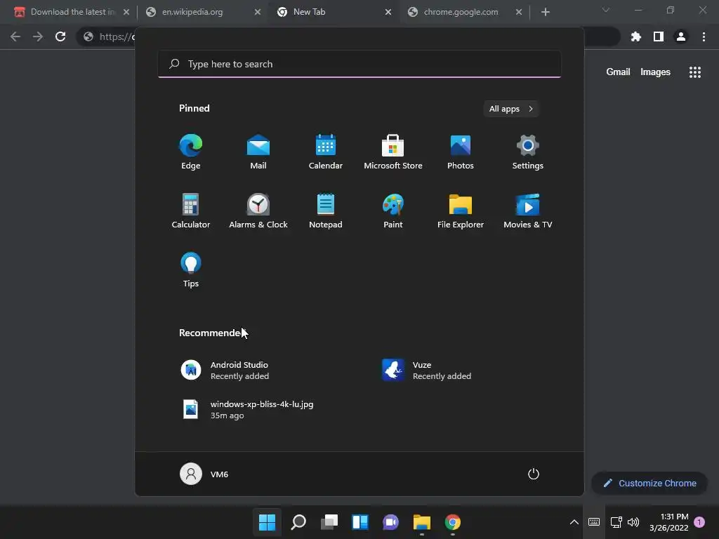Open the Edge pinned app
The image size is (719, 539).
[191, 152]
